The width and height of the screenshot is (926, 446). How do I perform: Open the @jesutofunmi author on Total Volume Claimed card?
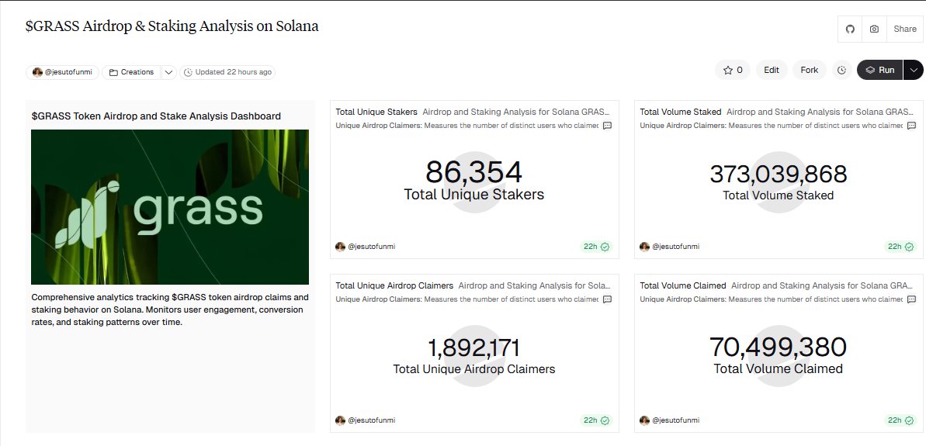pyautogui.click(x=669, y=420)
